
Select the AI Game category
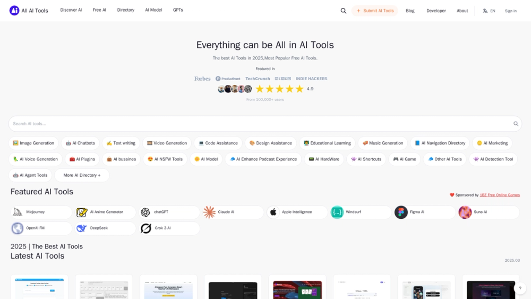[x=405, y=159]
